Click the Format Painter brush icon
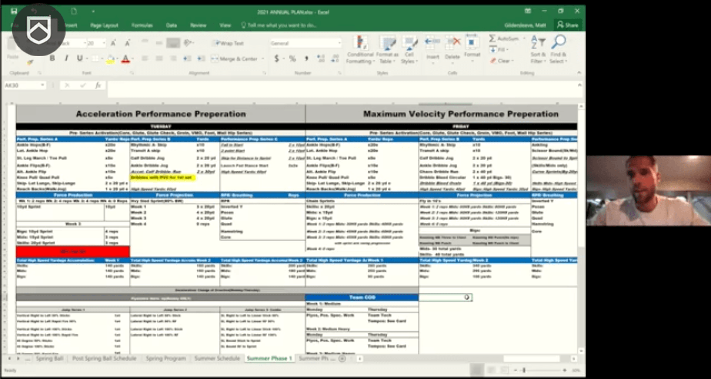 click(x=30, y=62)
